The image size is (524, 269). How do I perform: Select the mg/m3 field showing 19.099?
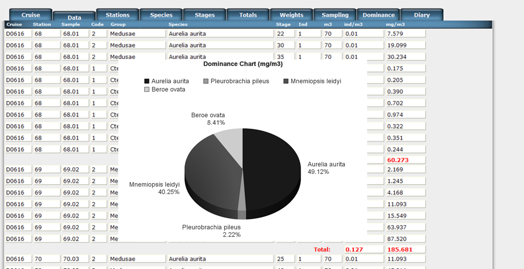click(x=405, y=45)
